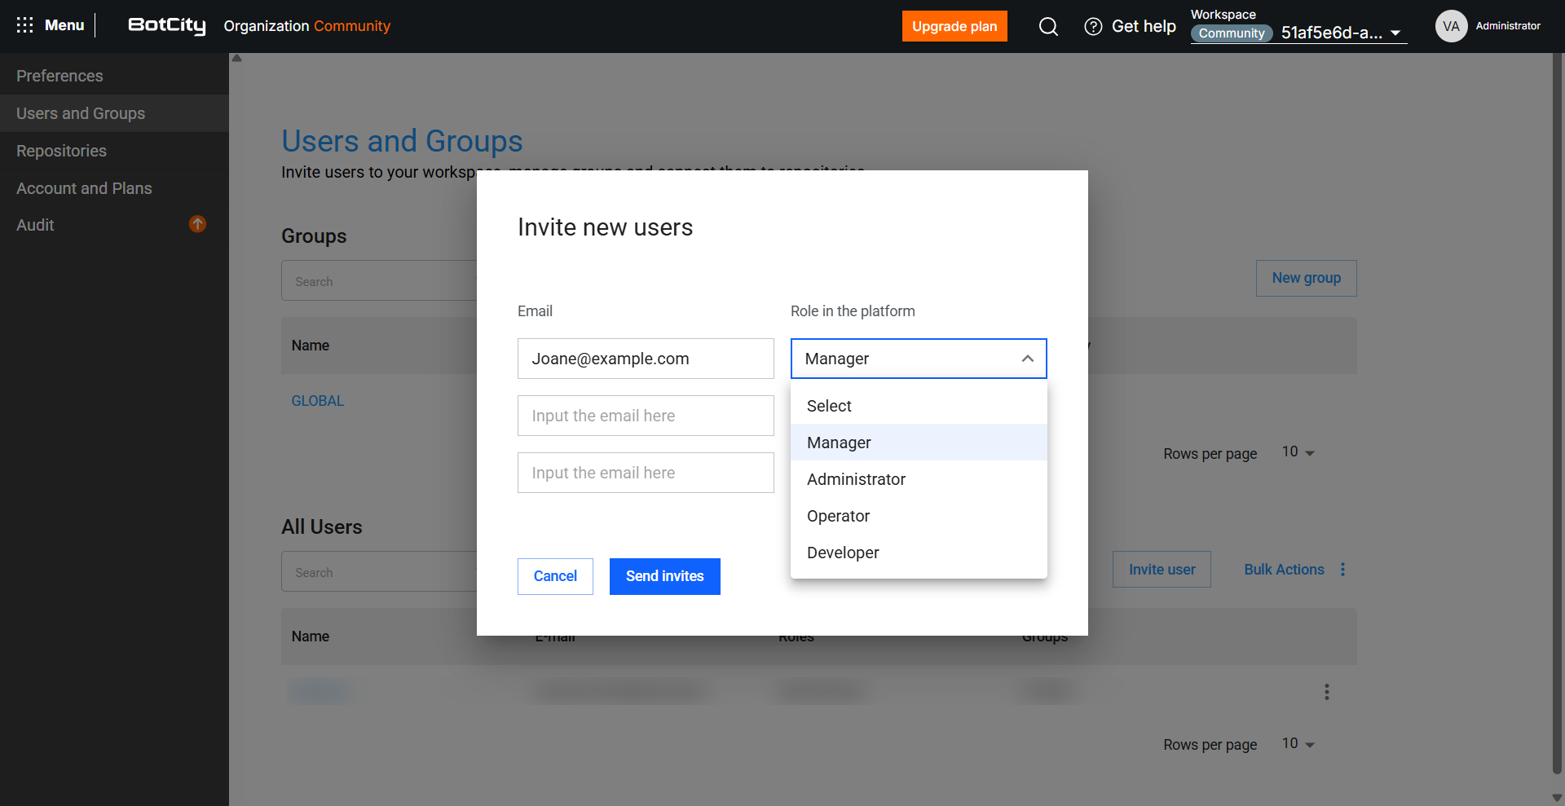
Task: Open the Bulk Actions kebab icon
Action: click(x=1342, y=570)
